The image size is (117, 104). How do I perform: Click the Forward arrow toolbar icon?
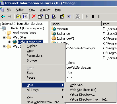10,17
